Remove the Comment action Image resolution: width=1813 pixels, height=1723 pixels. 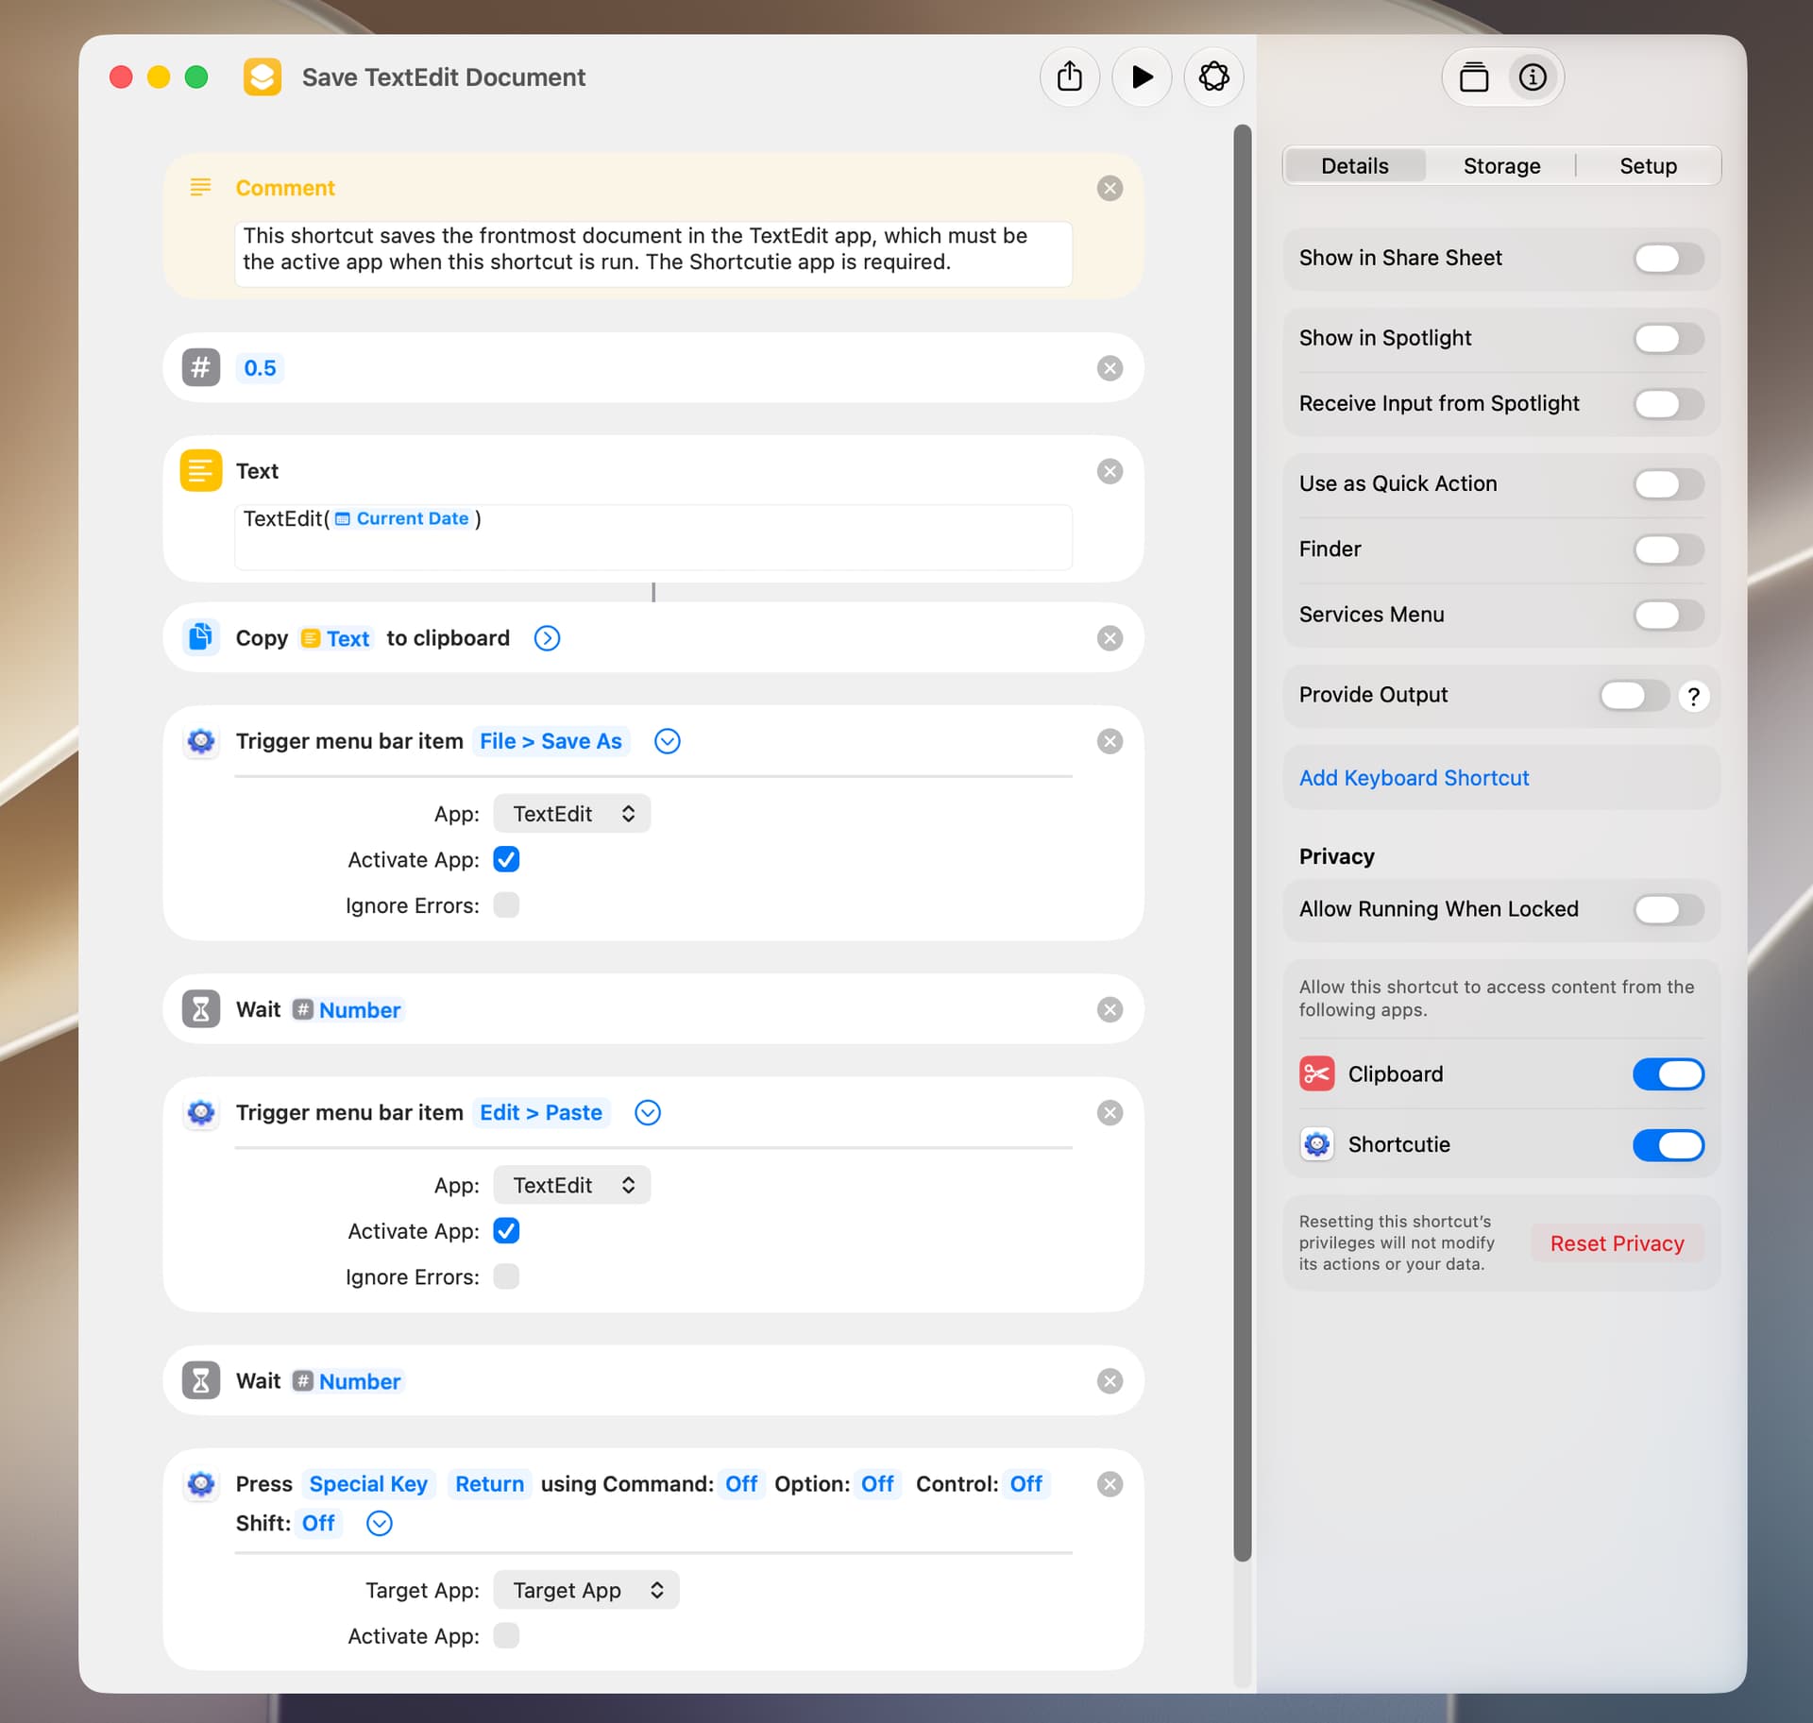point(1110,188)
